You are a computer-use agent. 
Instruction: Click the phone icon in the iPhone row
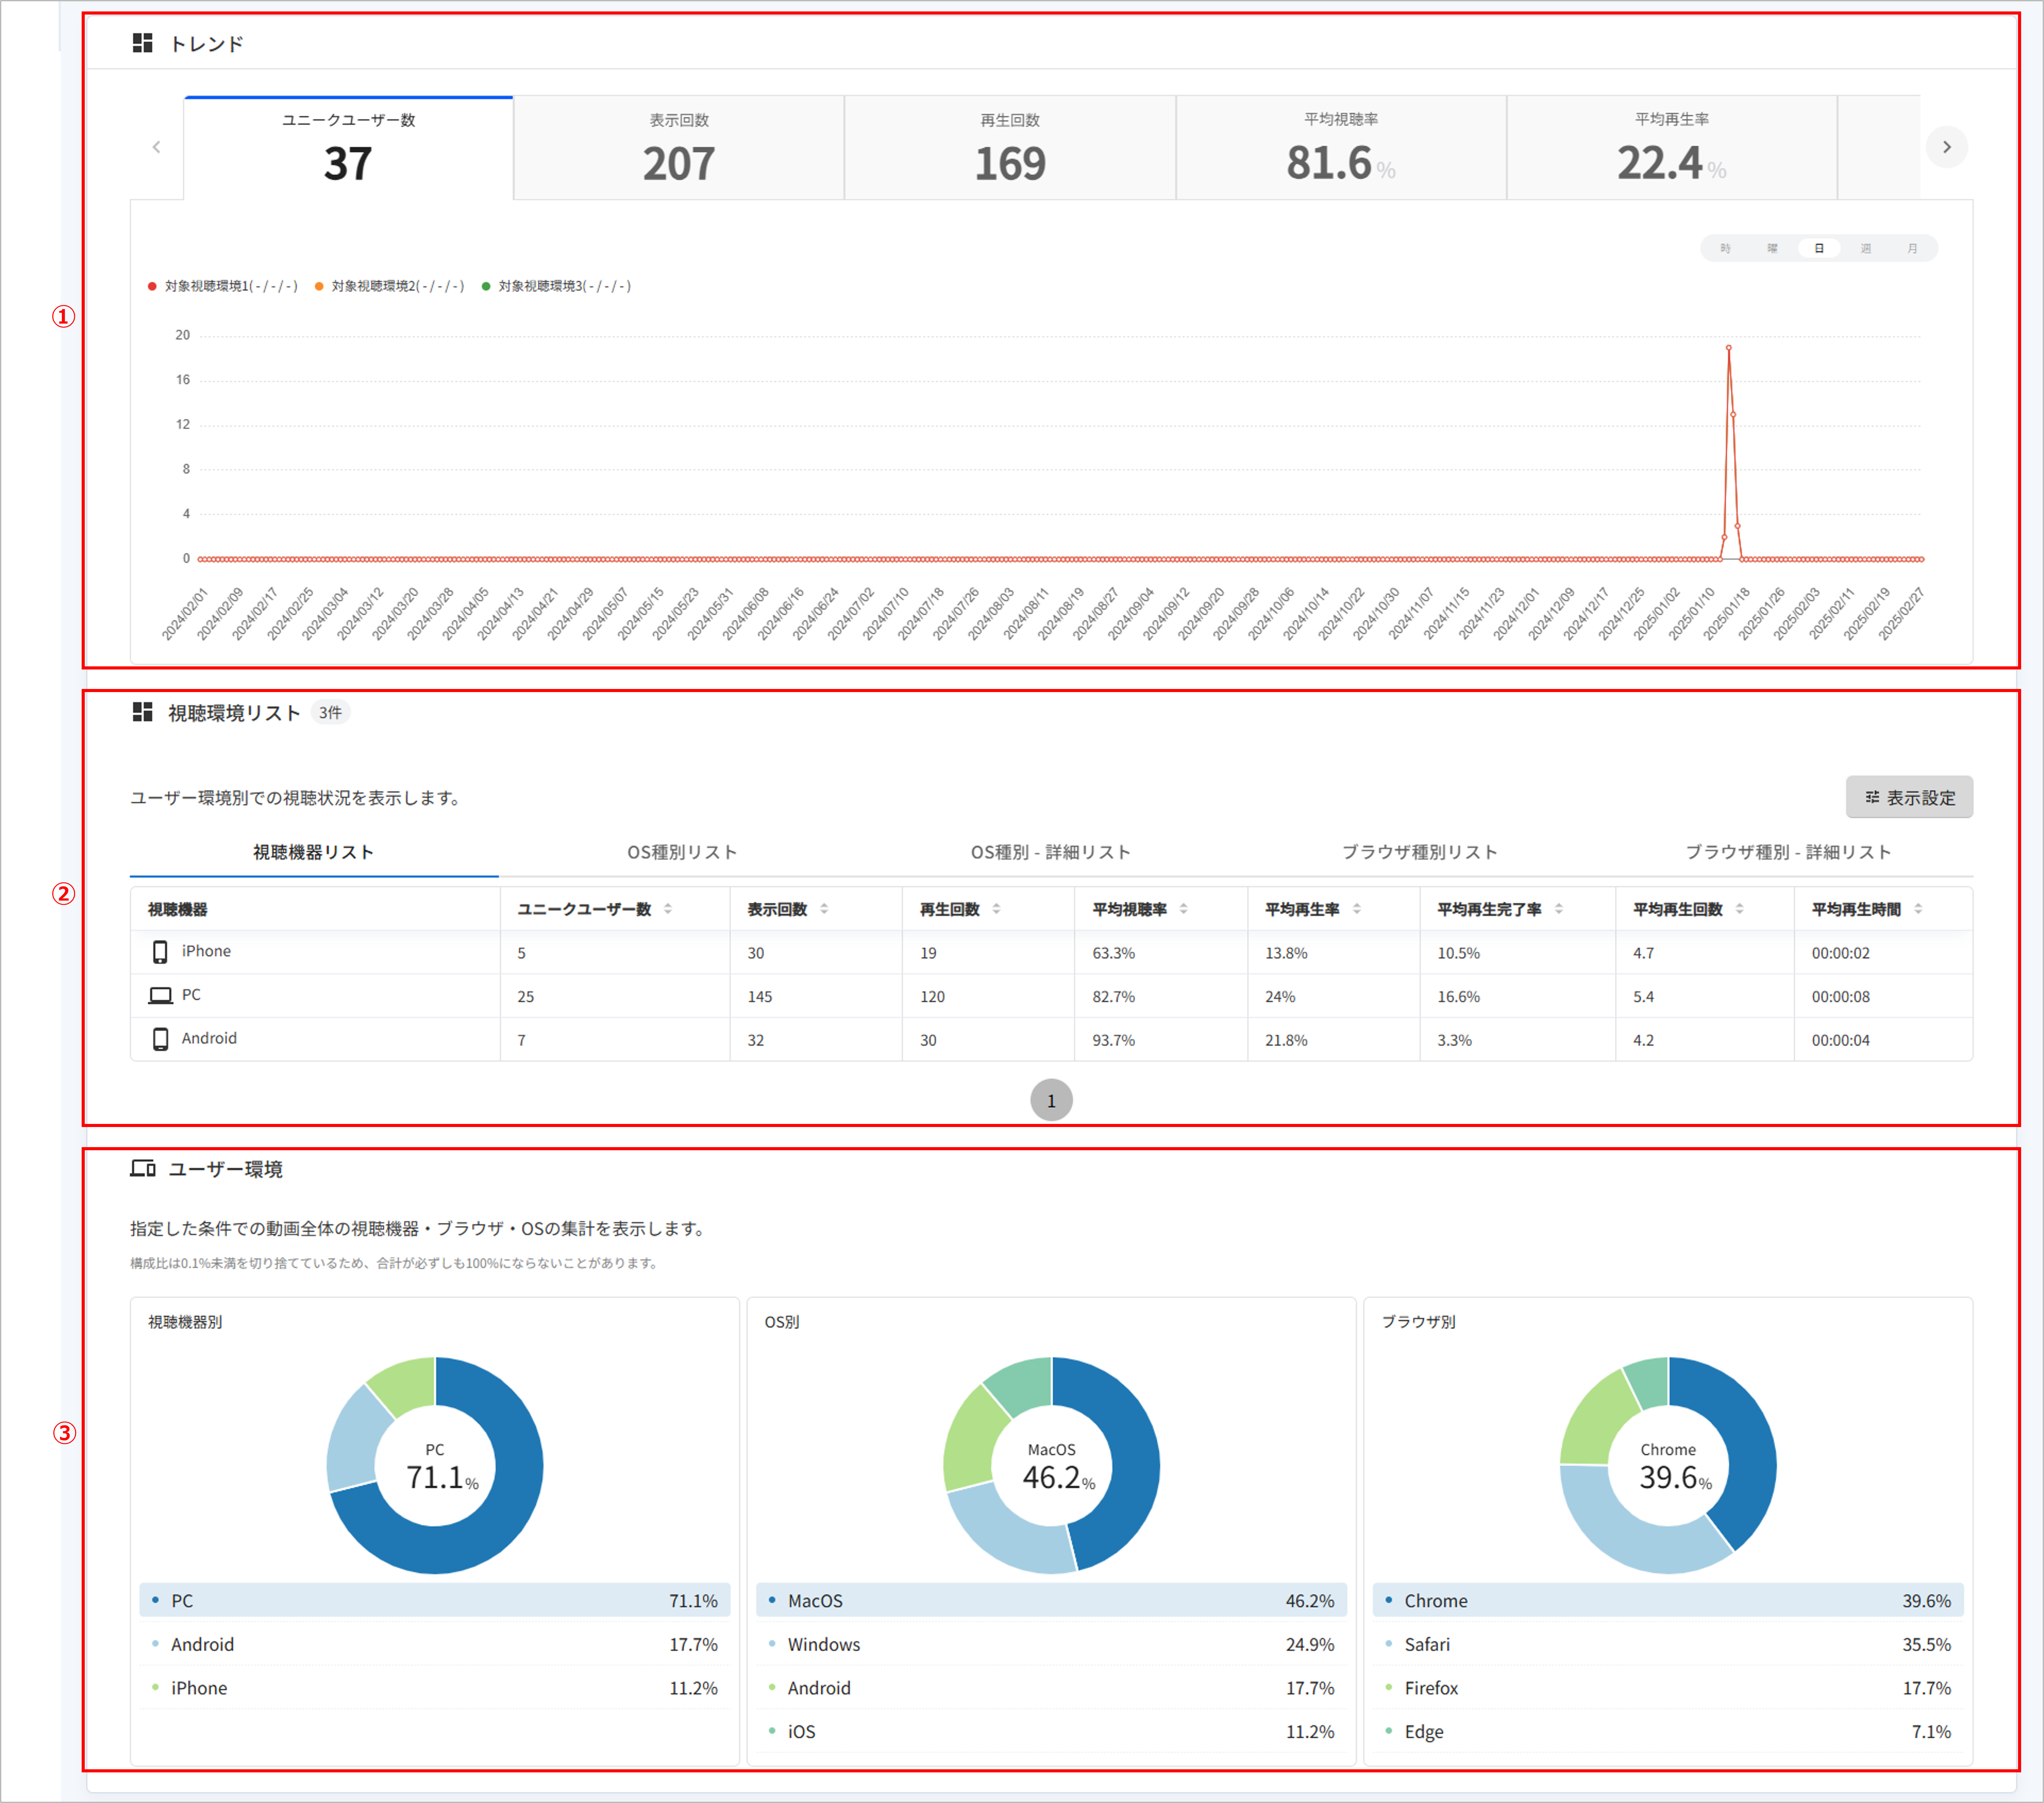click(x=160, y=952)
